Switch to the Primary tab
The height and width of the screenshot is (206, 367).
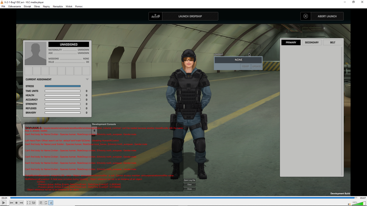pyautogui.click(x=291, y=43)
